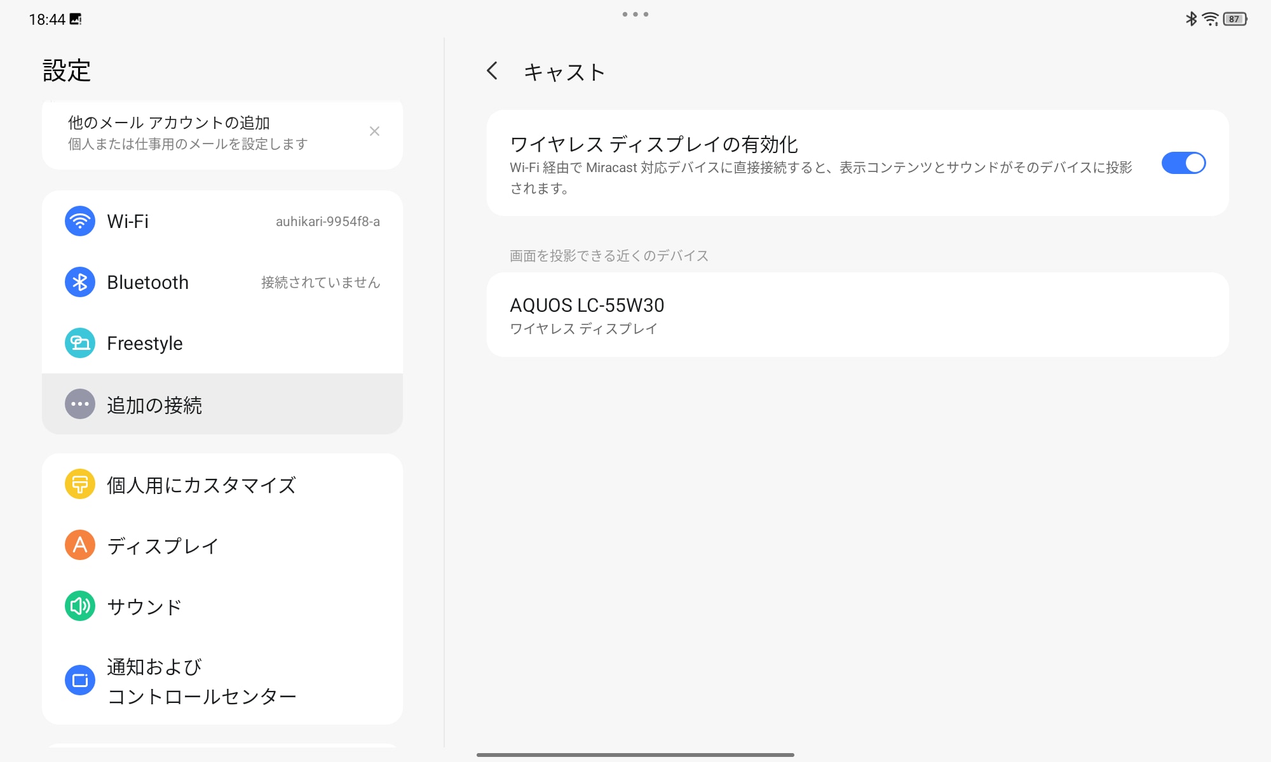Tap the battery indicator in status bar
The width and height of the screenshot is (1271, 762).
(x=1235, y=19)
